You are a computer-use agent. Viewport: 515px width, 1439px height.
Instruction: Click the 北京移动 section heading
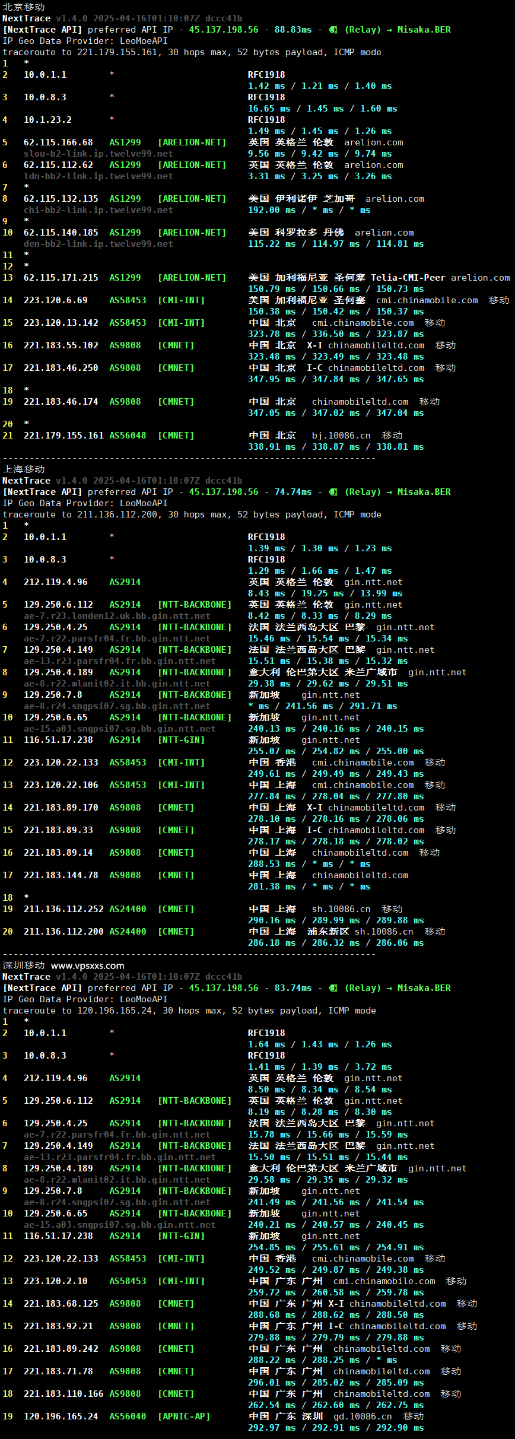tap(24, 7)
